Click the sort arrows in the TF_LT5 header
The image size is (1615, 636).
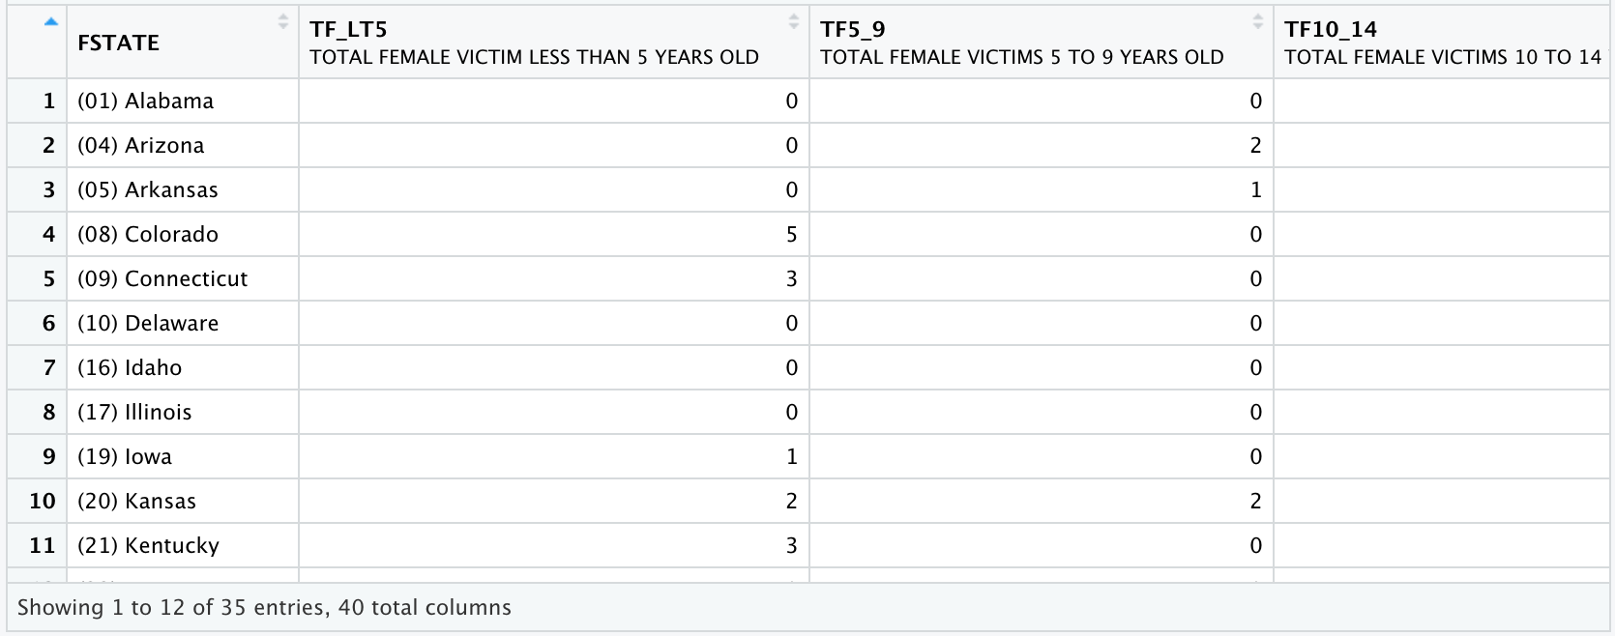[794, 21]
